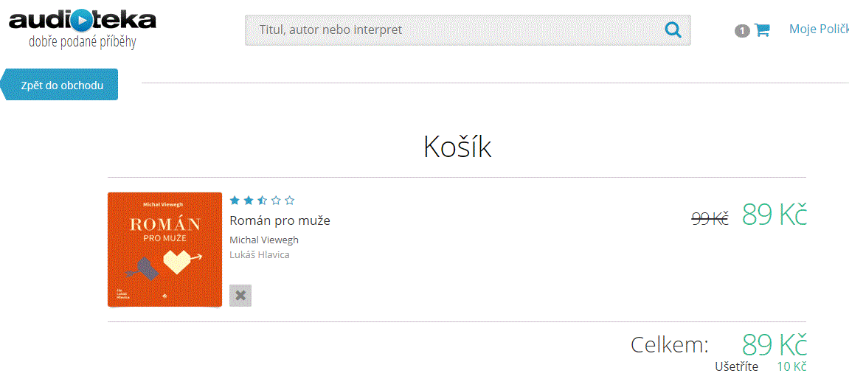This screenshot has height=390, width=849.
Task: Focus the Titul, autor nebo interpret field
Action: (468, 29)
